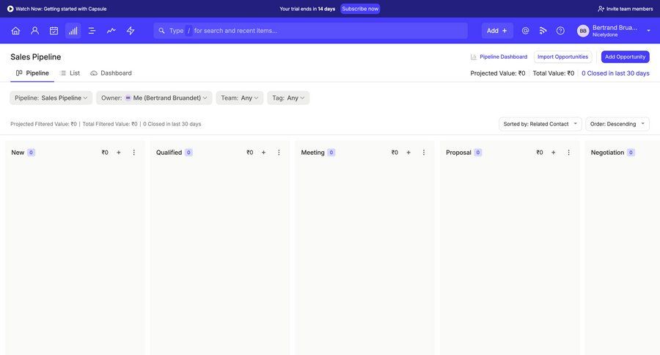Switch to the Dashboard tab
The height and width of the screenshot is (355, 660).
[x=111, y=73]
